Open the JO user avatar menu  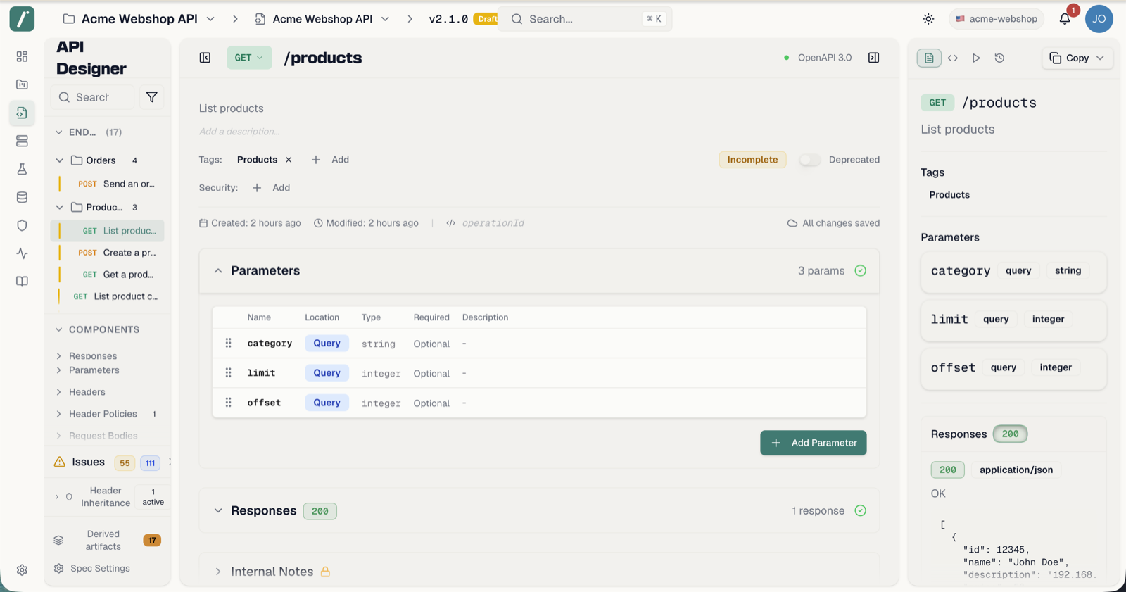point(1099,19)
